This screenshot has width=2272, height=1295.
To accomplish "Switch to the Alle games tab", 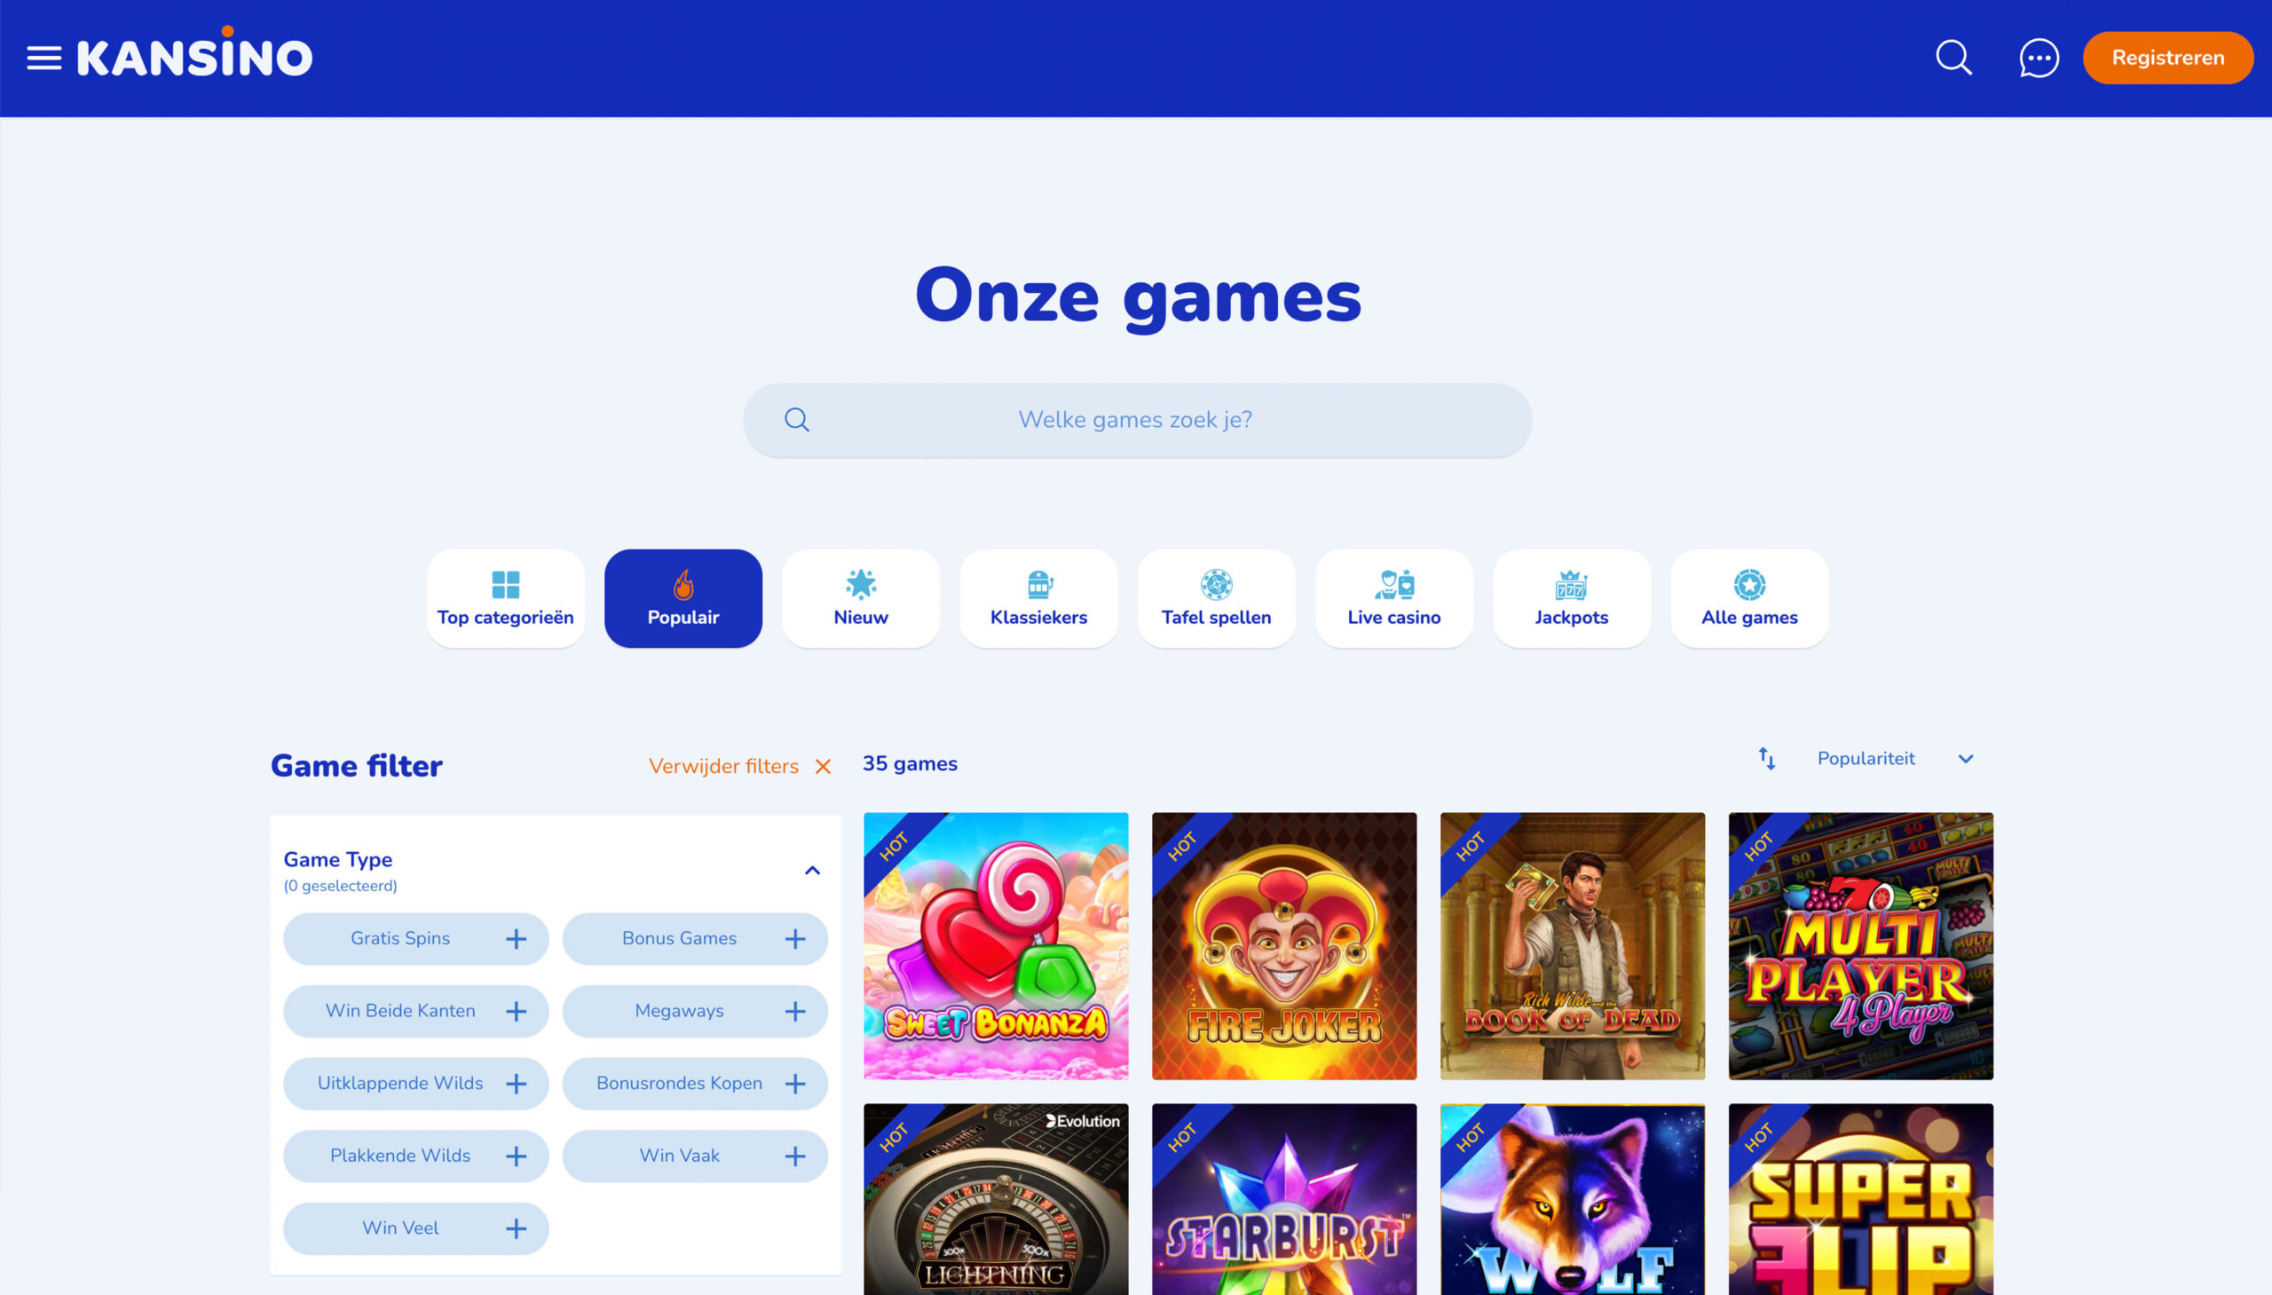I will (1749, 597).
